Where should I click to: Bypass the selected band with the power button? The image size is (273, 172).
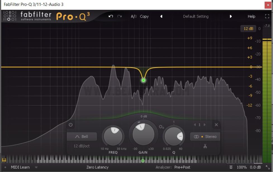(x=70, y=125)
